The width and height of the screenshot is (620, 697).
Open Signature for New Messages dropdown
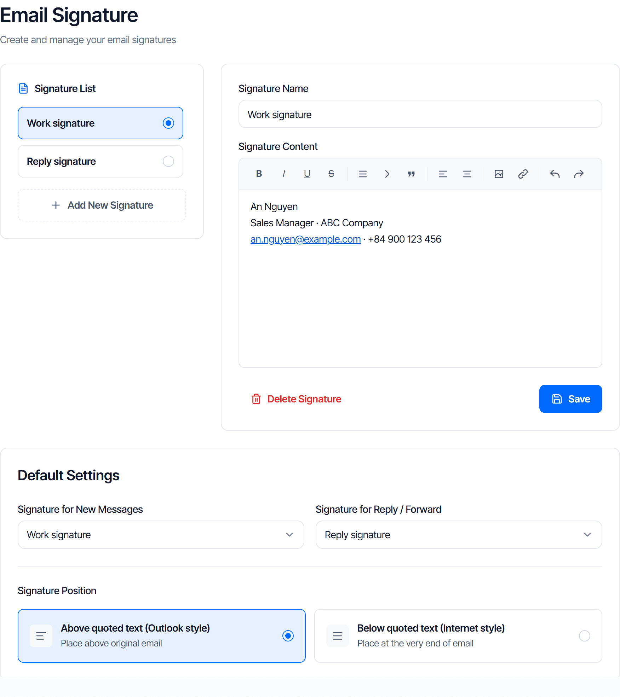161,535
